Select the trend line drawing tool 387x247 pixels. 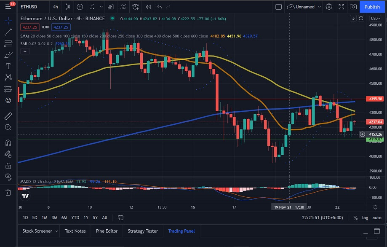(x=8, y=32)
